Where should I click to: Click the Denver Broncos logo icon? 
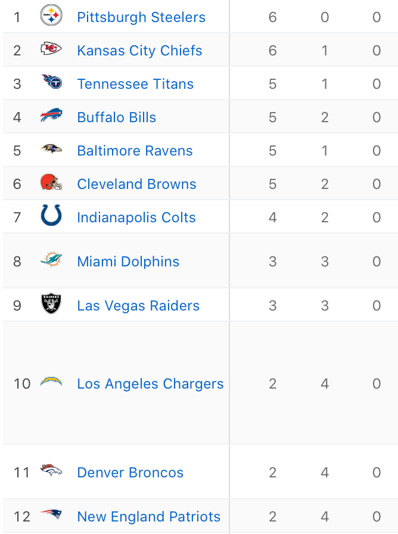pyautogui.click(x=51, y=471)
